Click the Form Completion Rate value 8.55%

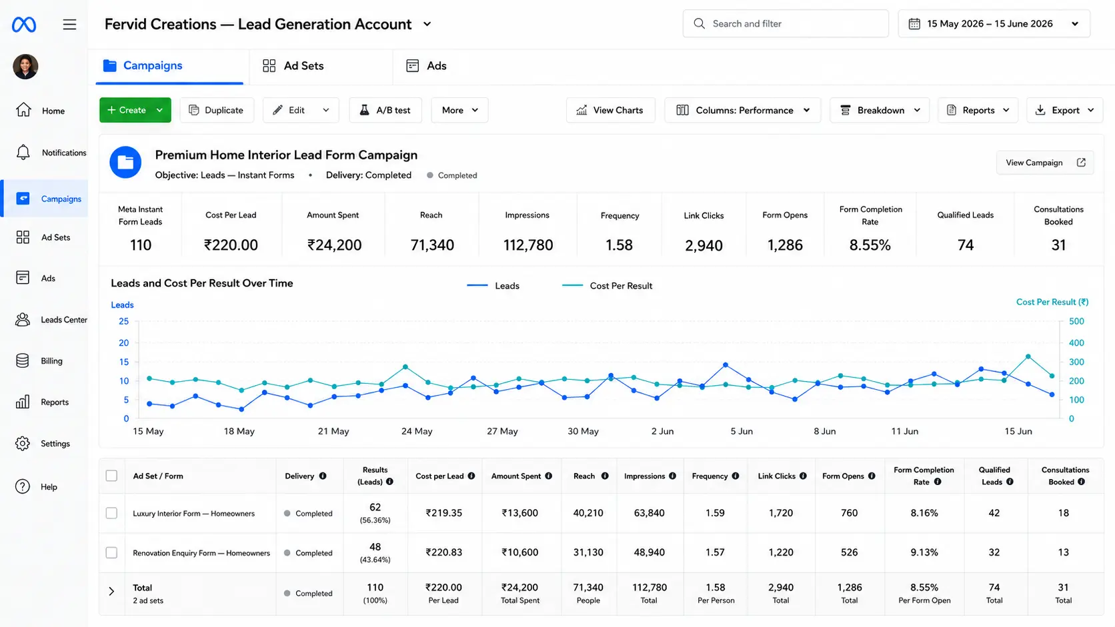click(870, 245)
